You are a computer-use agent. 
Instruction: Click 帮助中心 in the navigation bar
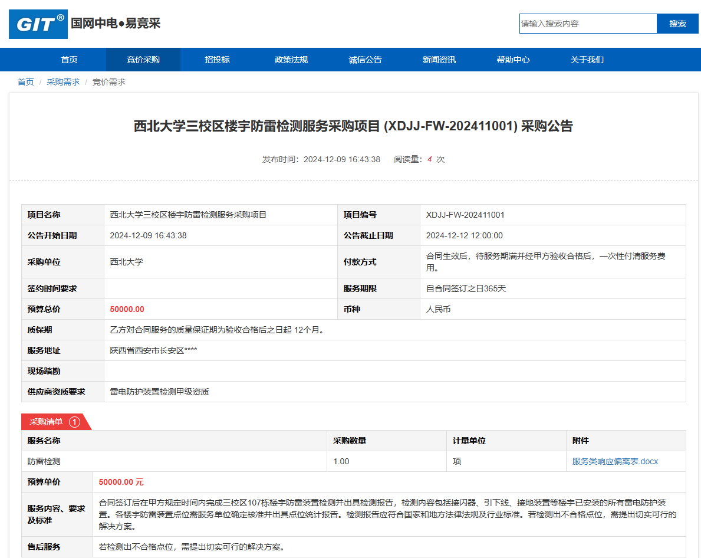513,60
